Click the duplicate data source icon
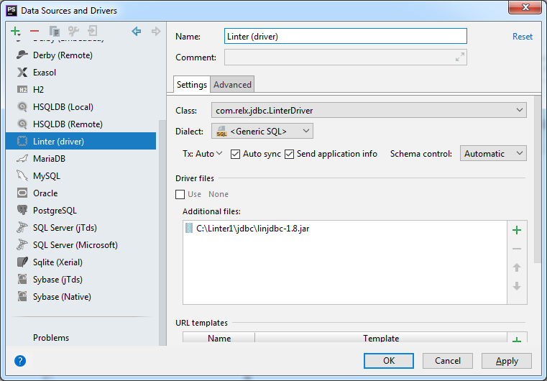This screenshot has width=547, height=381. pyautogui.click(x=54, y=32)
